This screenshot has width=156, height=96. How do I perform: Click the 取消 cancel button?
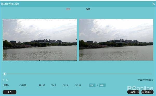[147, 92]
